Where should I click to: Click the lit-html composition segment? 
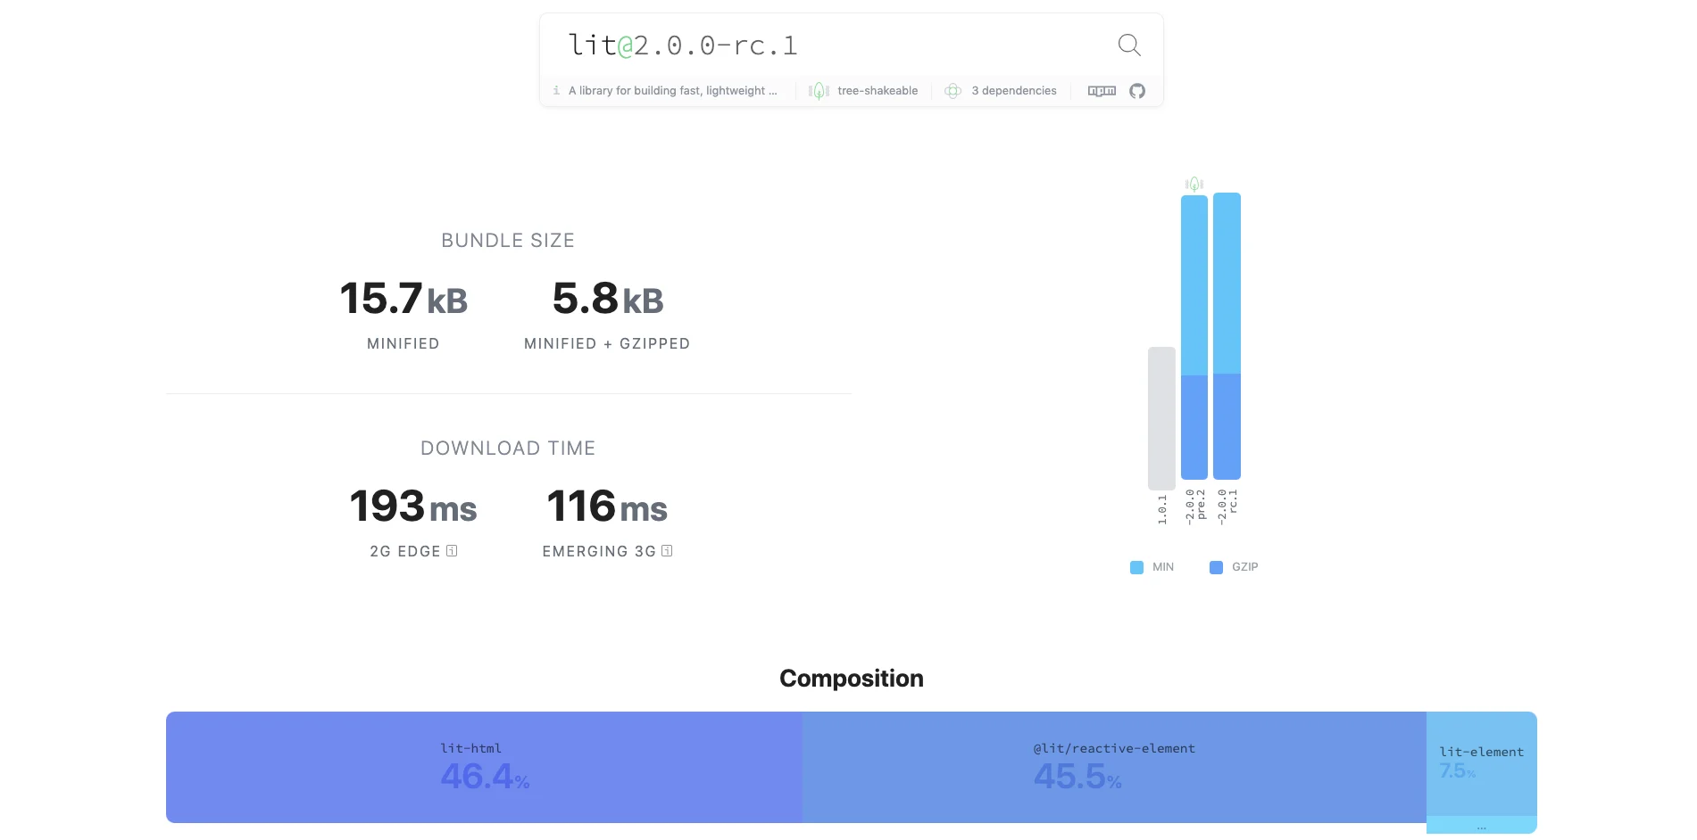(482, 767)
